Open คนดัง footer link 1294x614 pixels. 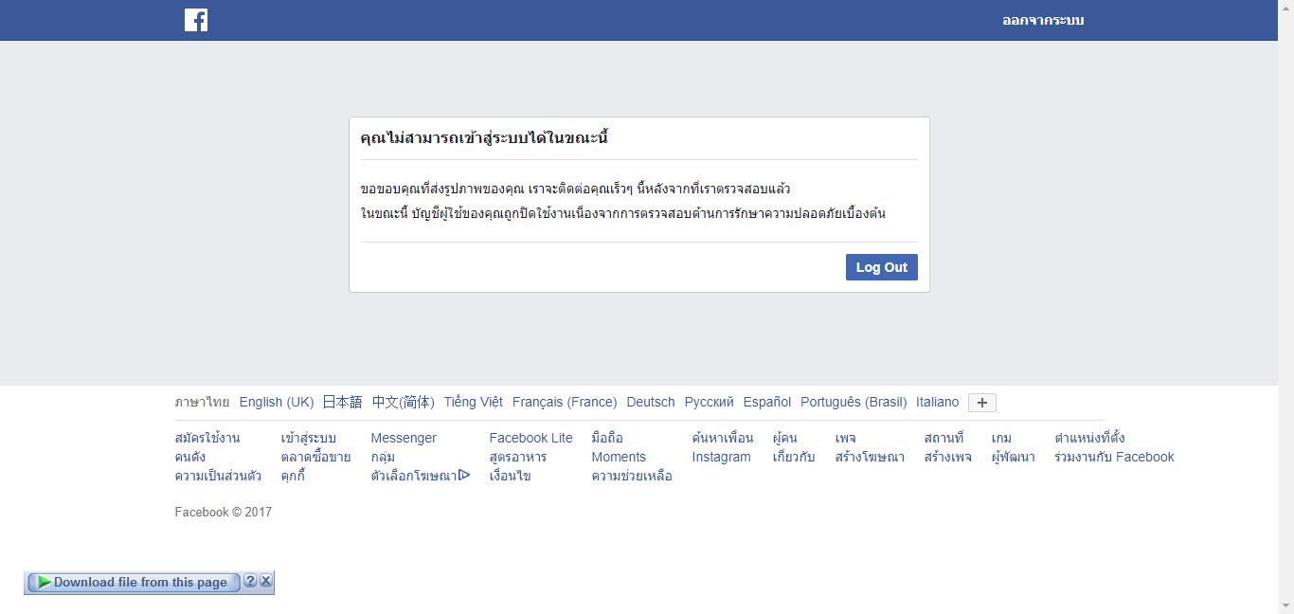190,457
